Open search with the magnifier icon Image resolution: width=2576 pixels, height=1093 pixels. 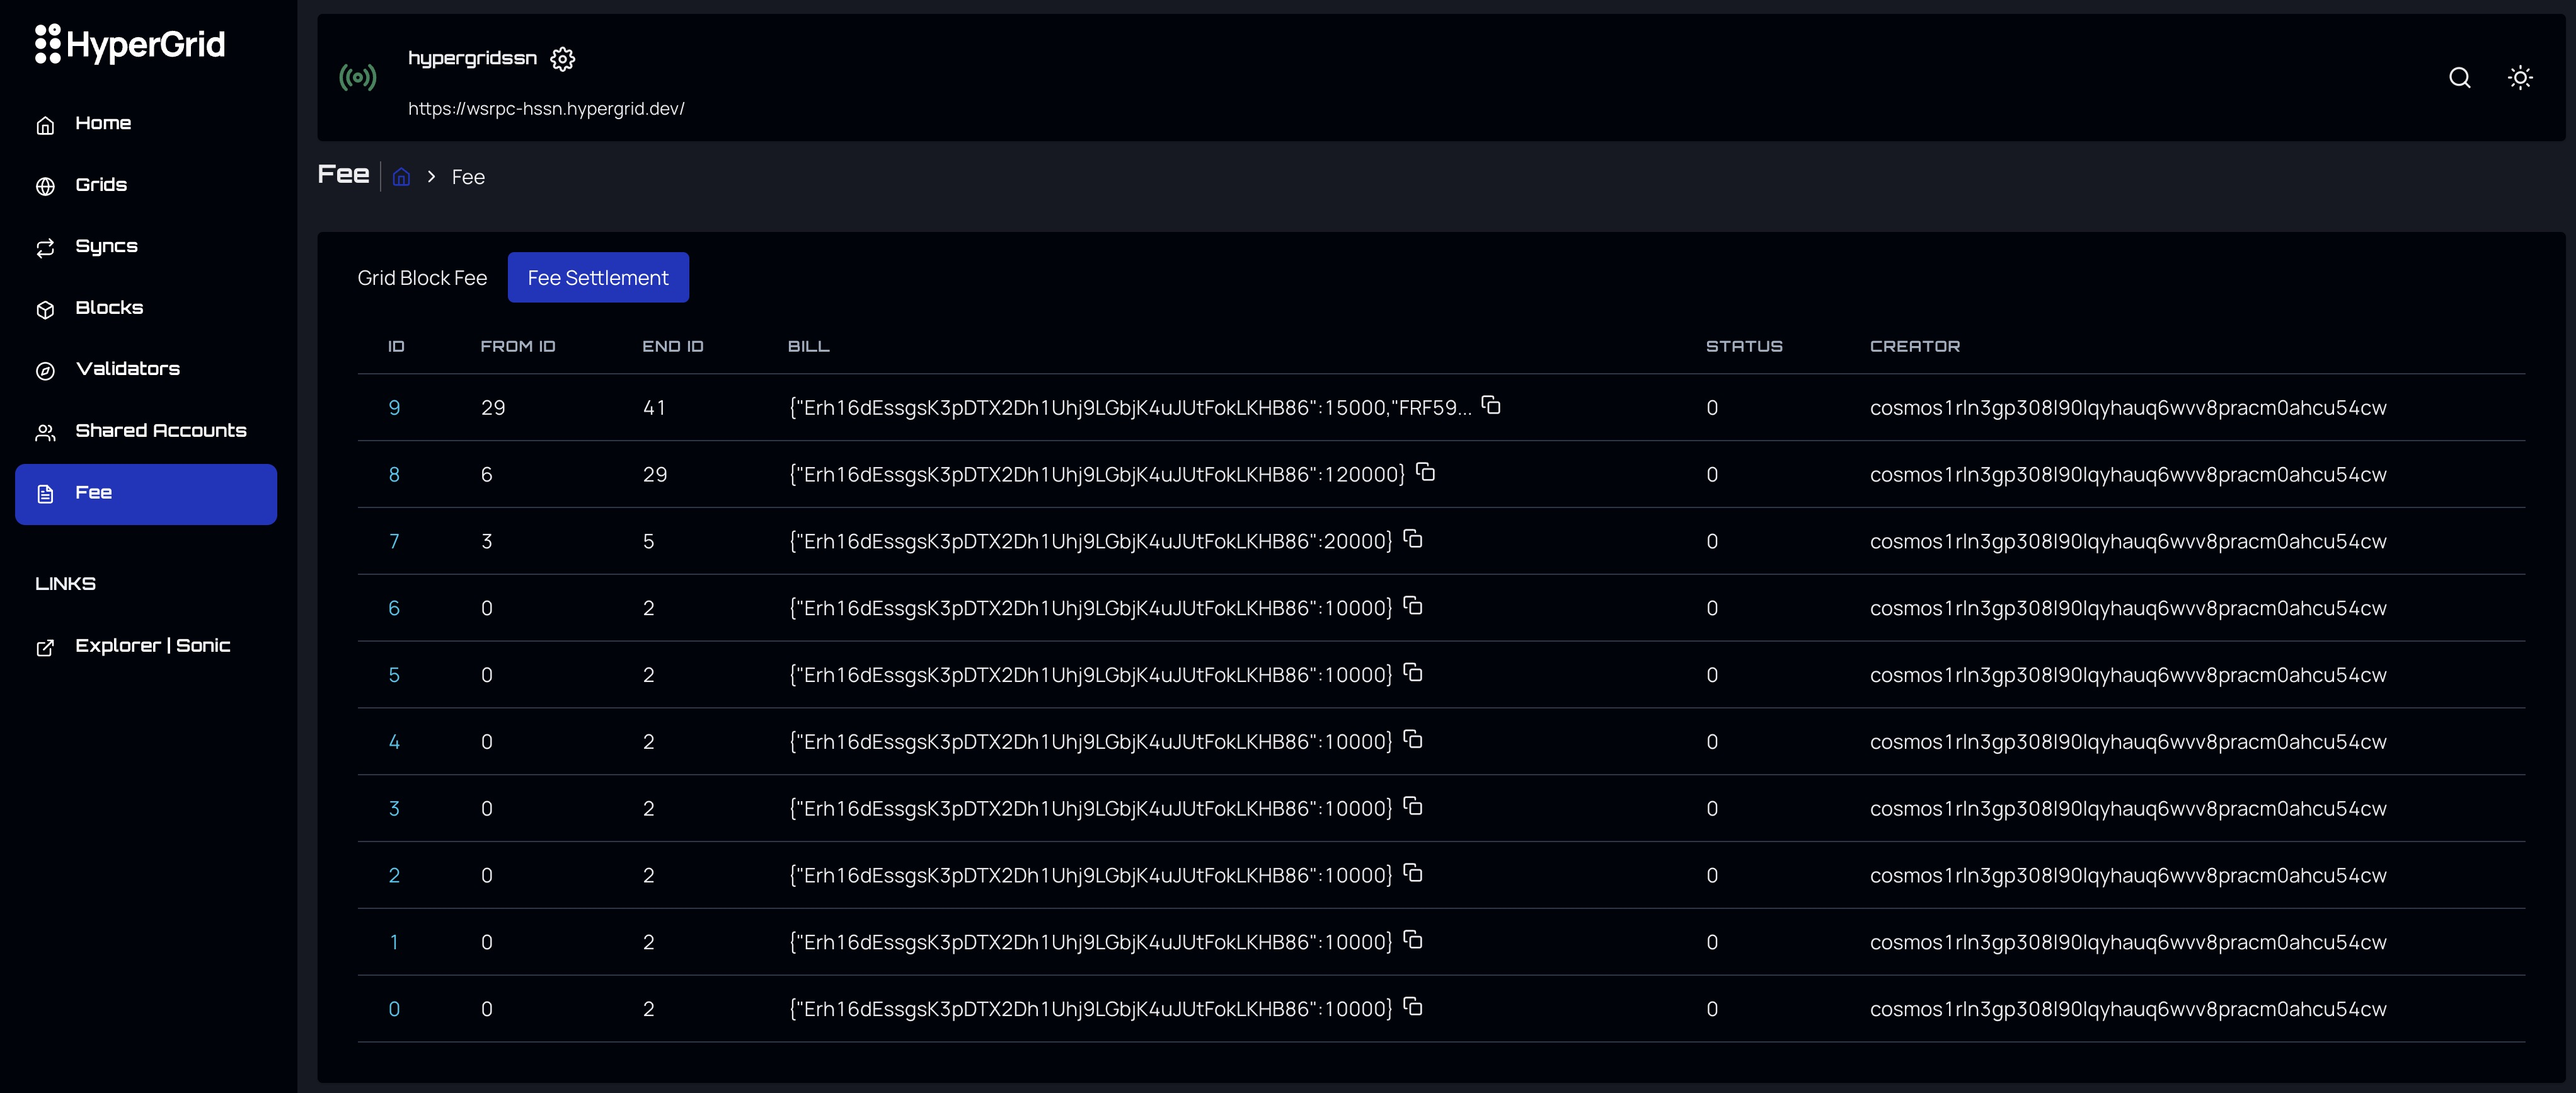click(x=2459, y=78)
